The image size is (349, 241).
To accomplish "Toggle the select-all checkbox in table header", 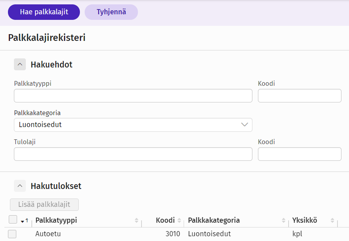I will click(x=13, y=220).
